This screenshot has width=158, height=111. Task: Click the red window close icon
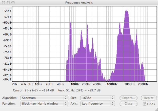click(x=3, y=3)
